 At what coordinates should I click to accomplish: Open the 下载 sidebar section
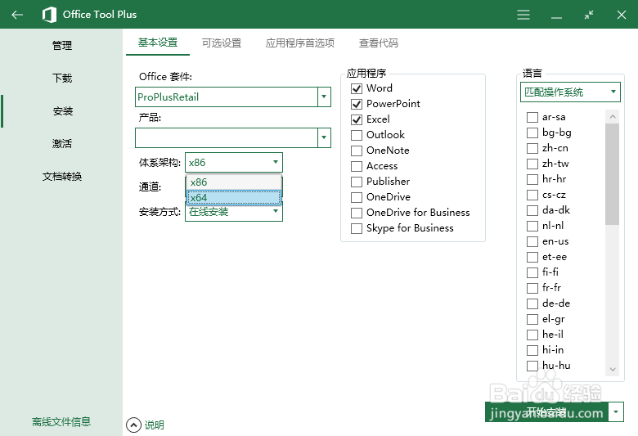[x=62, y=78]
